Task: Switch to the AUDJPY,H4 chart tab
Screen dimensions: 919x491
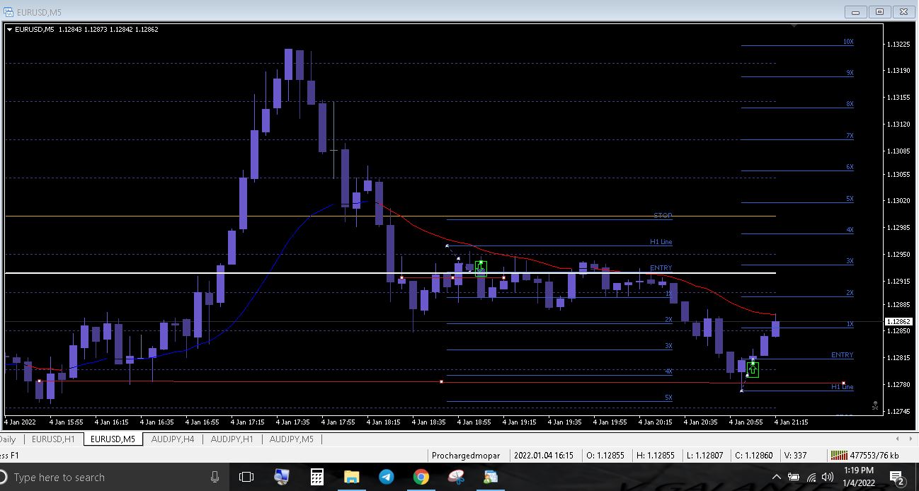Action: click(173, 439)
